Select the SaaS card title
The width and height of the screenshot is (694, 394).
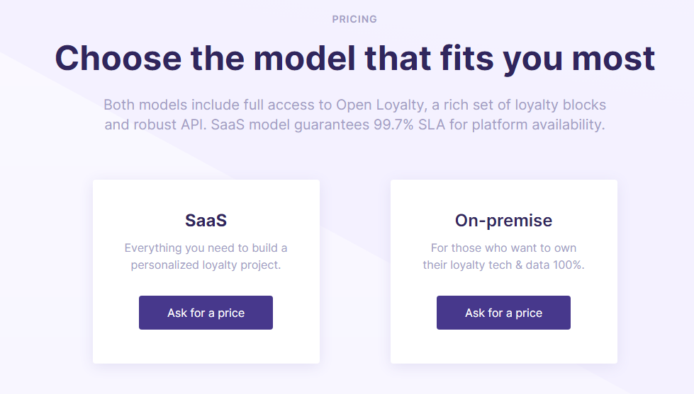click(206, 221)
